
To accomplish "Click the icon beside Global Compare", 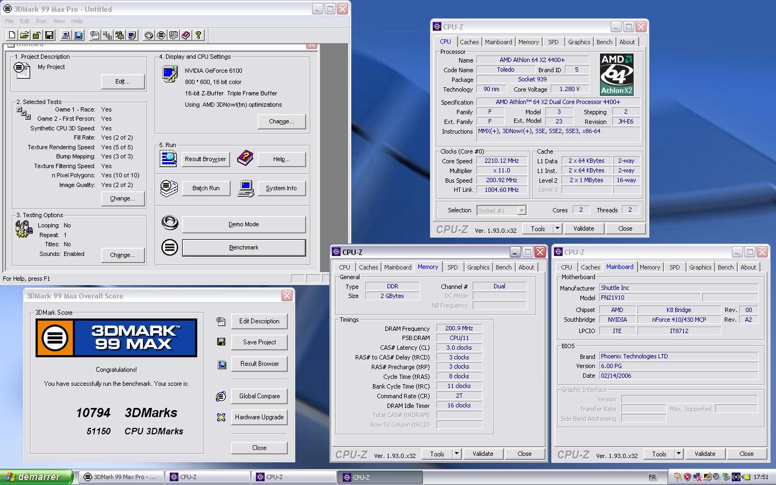I will click(x=221, y=397).
